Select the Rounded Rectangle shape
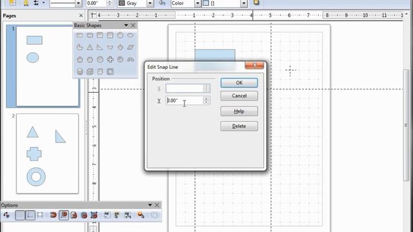The image size is (413, 232). [x=90, y=35]
